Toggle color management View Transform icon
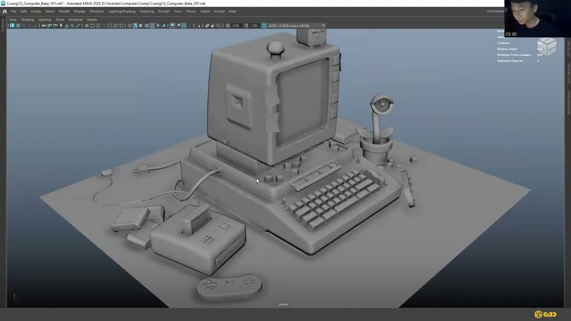This screenshot has width=571, height=321. click(x=264, y=25)
